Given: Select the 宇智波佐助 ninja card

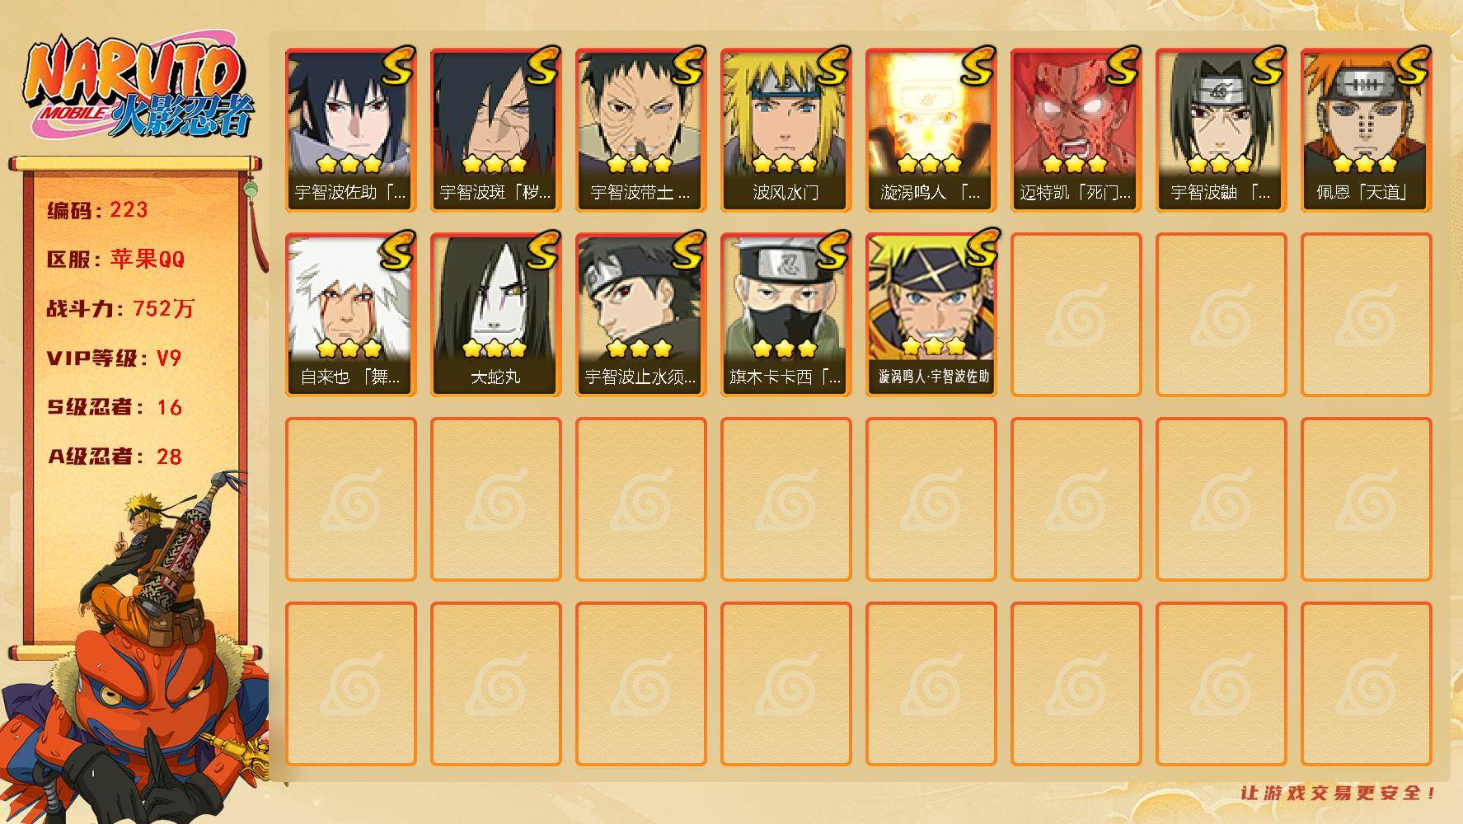Looking at the screenshot, I should click(350, 130).
